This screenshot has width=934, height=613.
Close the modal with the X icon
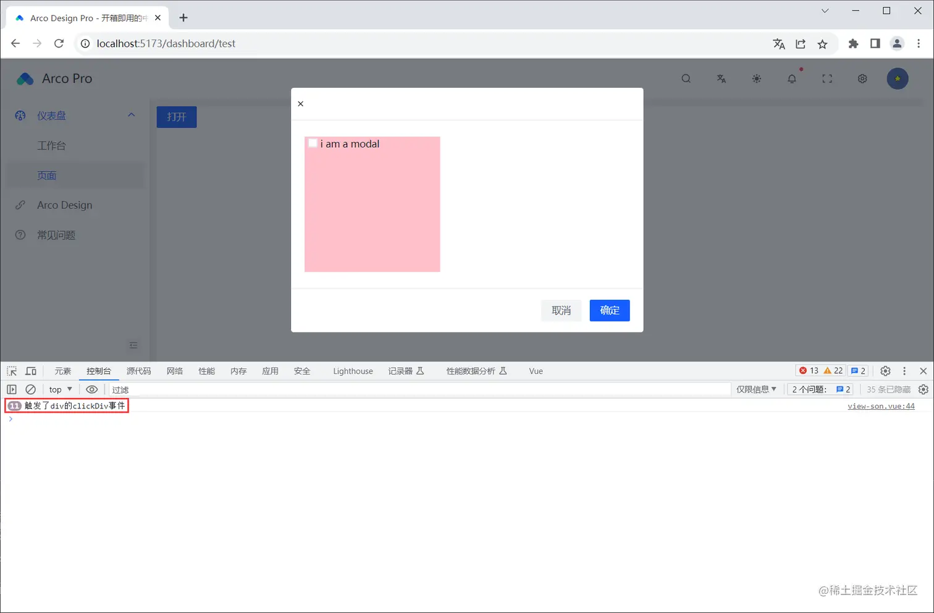(x=300, y=104)
